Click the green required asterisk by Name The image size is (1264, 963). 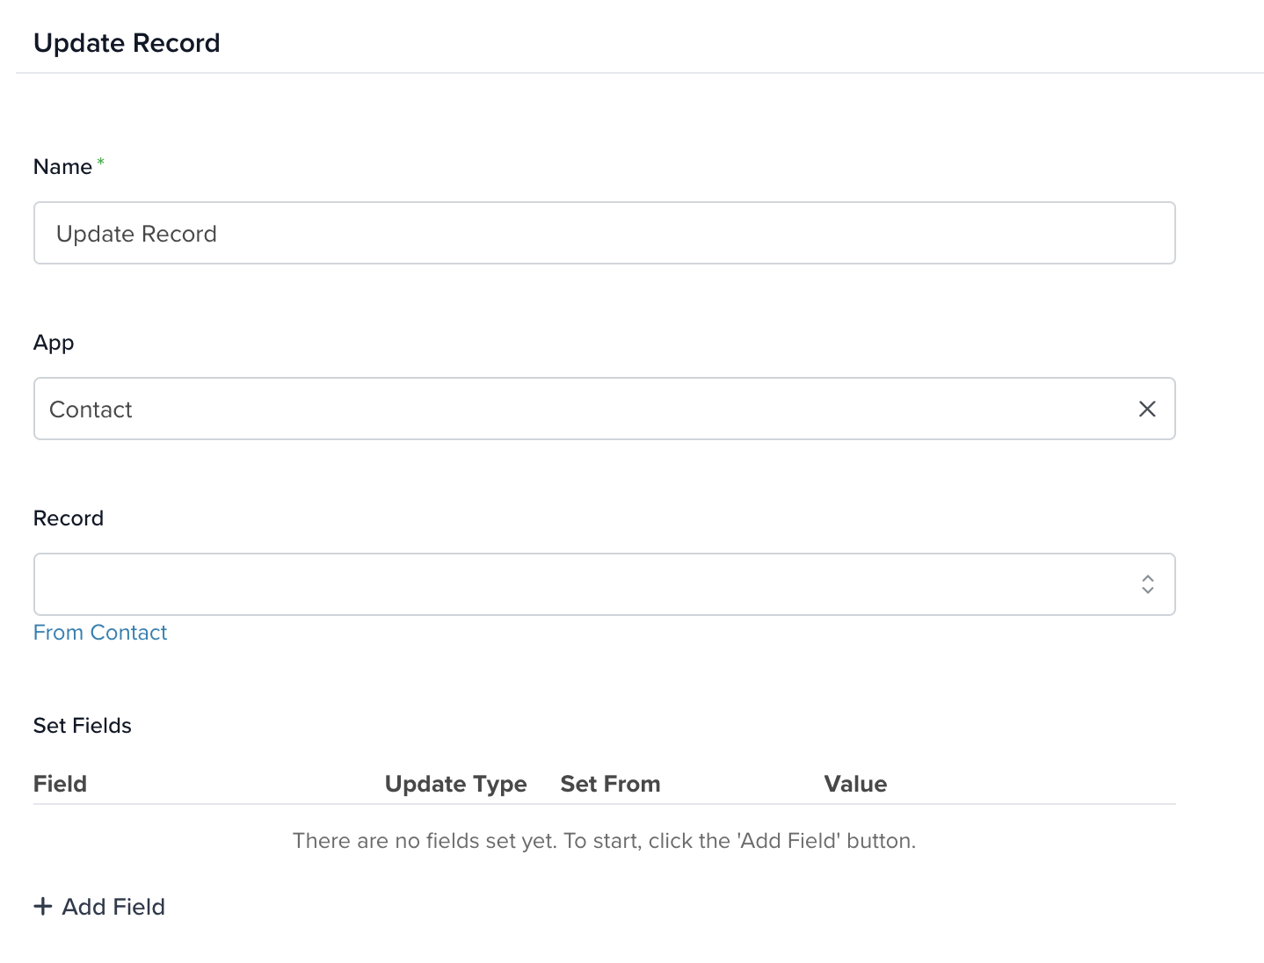(x=100, y=162)
